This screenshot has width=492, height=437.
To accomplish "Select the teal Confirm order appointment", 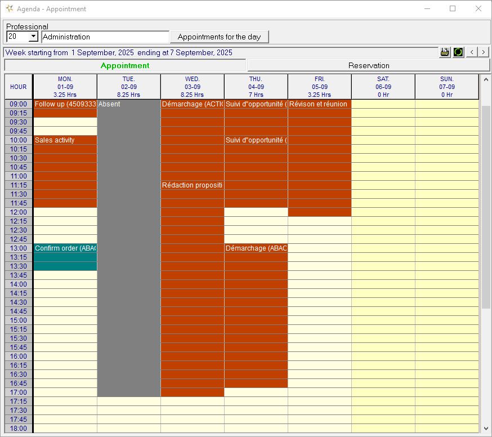I will 65,248.
